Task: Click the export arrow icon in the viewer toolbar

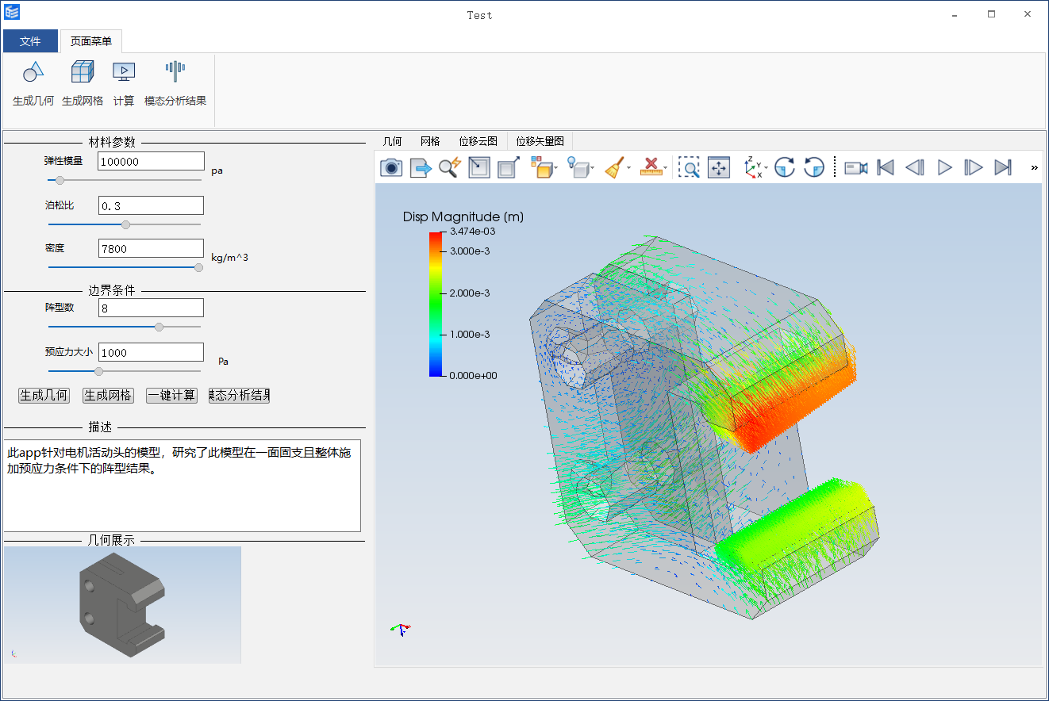Action: tap(421, 167)
